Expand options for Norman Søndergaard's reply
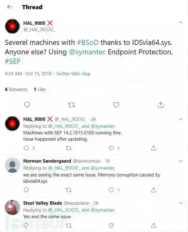This screenshot has height=232, width=188. [x=180, y=161]
